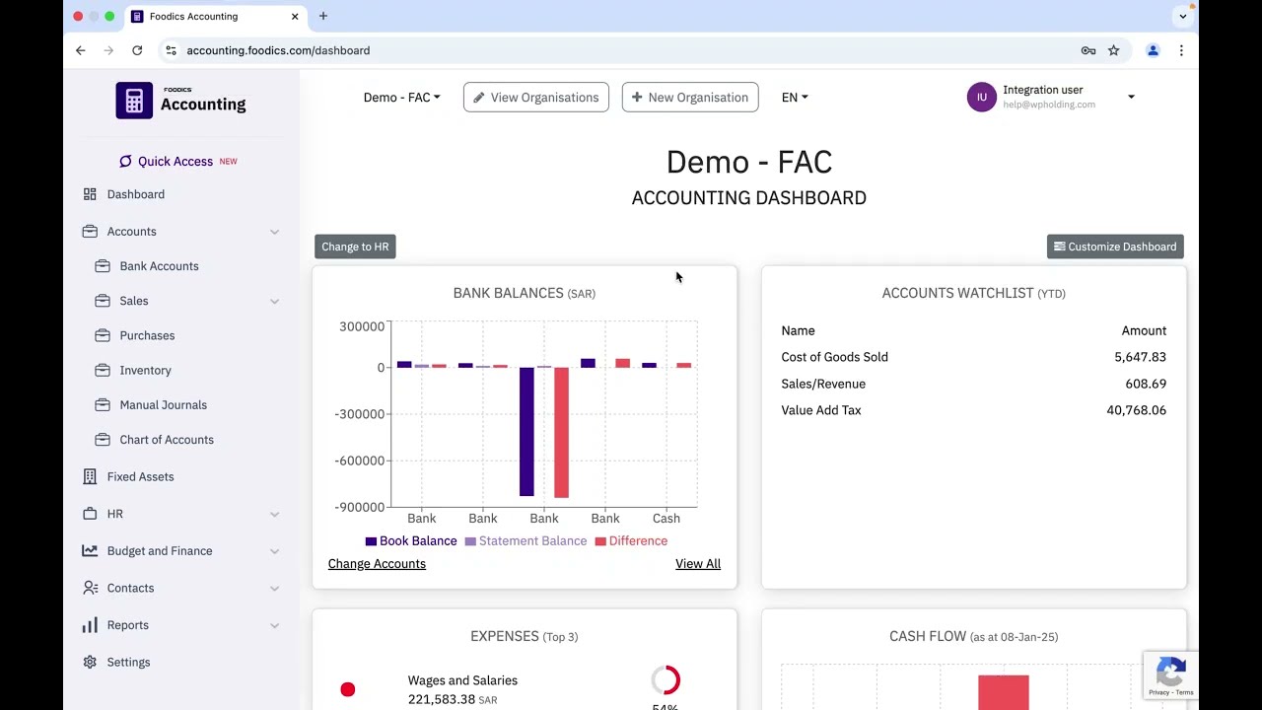1262x710 pixels.
Task: Click the Wages and Salaries percentage ring
Action: (666, 680)
